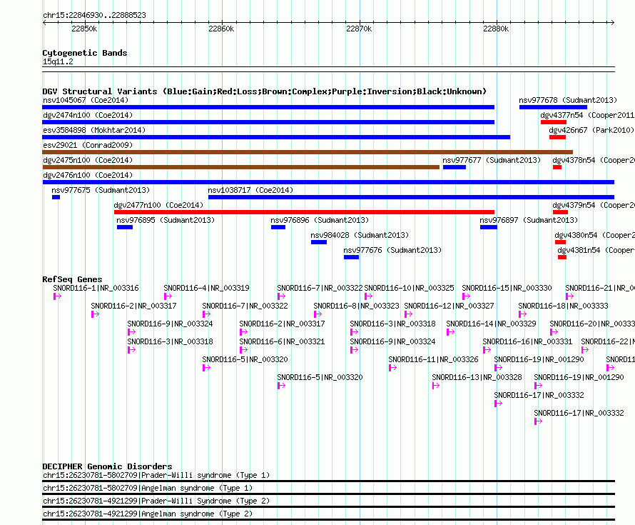Click the 22850k scale tick label

click(x=84, y=29)
